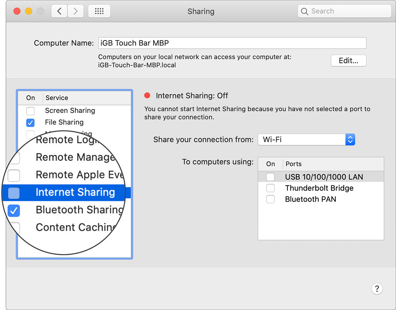This screenshot has height=310, width=396.
Task: Check the Thunderbolt Bridge port
Action: [270, 188]
